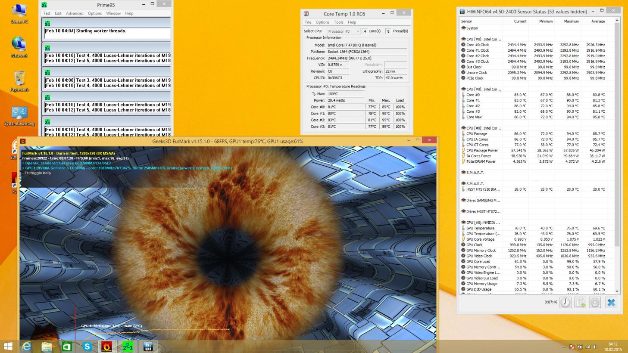The height and width of the screenshot is (353, 628).
Task: Switch to FurMark taskbar icon
Action: 107,346
